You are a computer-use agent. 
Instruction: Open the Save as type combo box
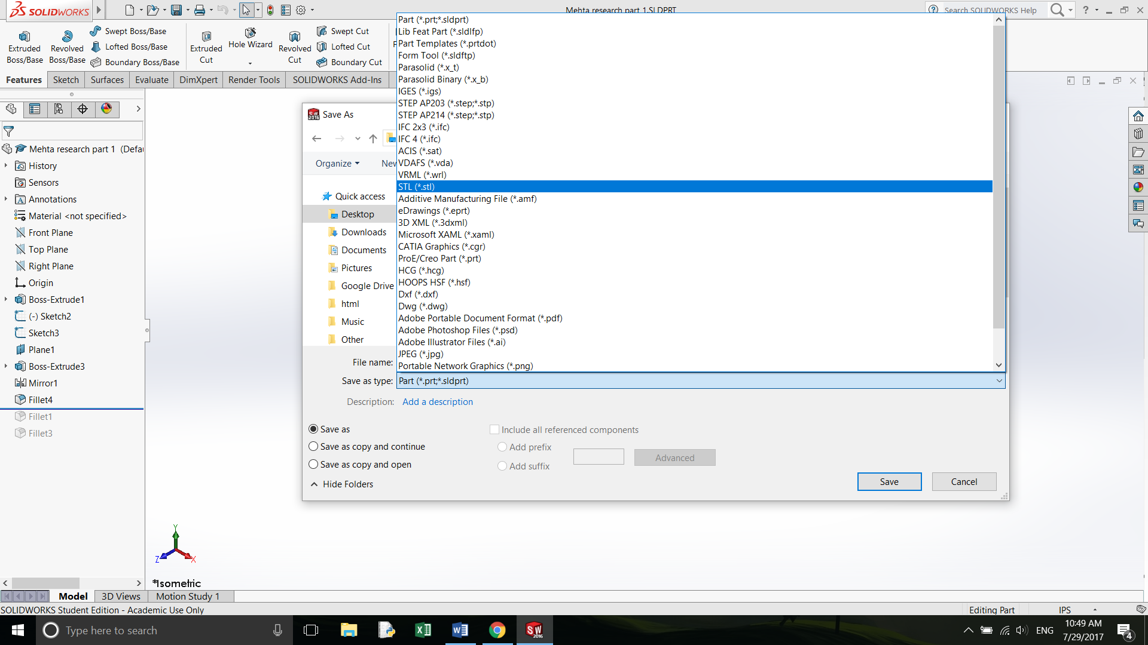(x=700, y=381)
